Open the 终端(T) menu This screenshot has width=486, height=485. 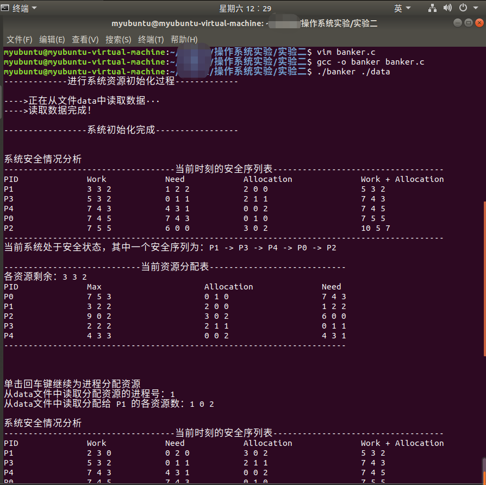(151, 40)
